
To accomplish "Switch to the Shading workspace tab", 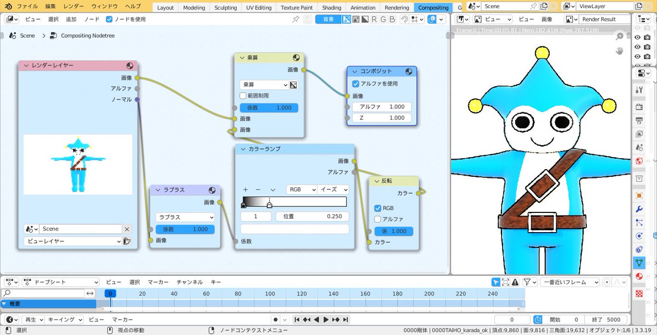I will (331, 7).
